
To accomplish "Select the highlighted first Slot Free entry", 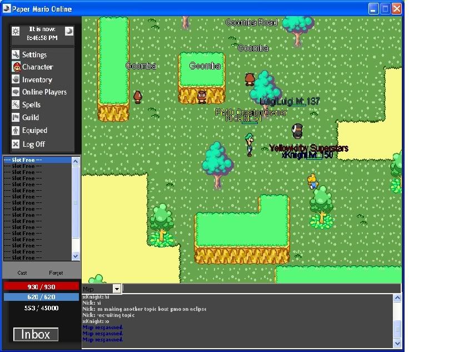I will click(x=37, y=160).
